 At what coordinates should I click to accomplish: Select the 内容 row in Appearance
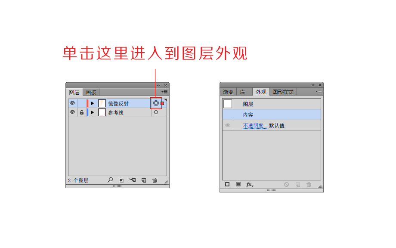click(x=272, y=115)
